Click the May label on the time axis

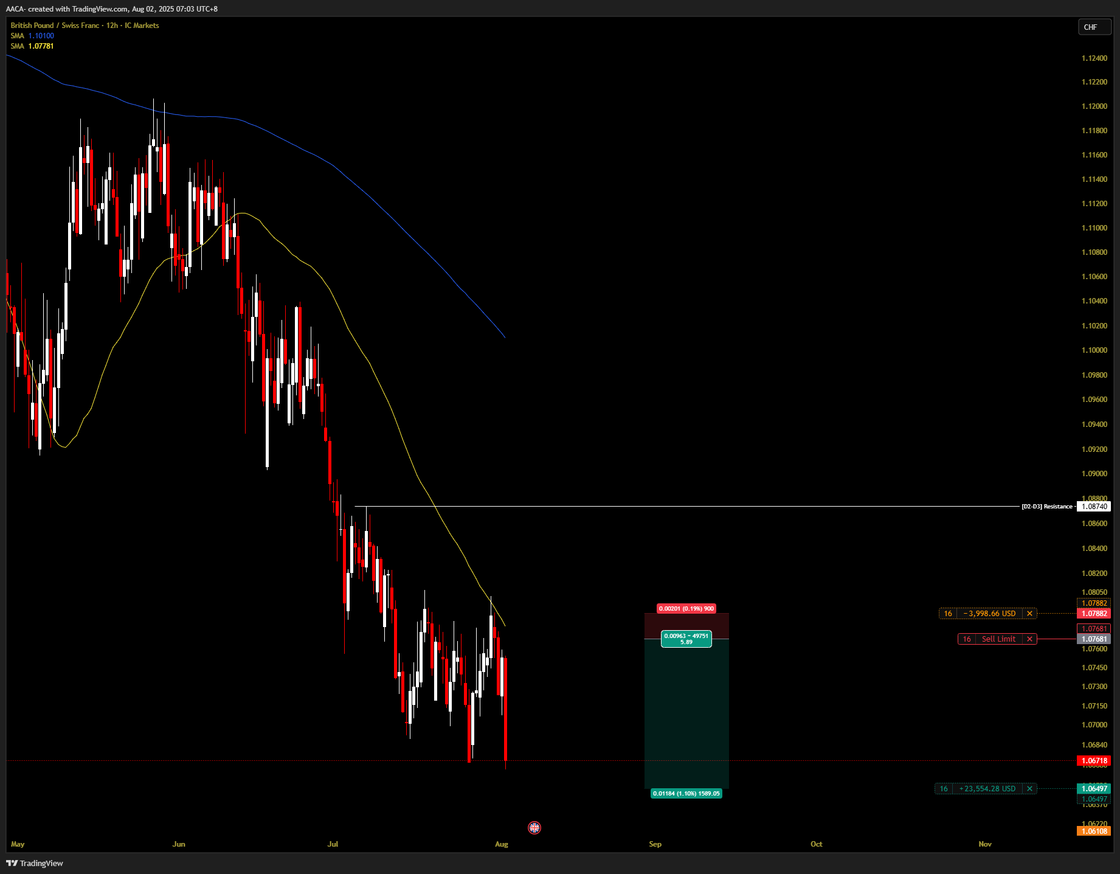pyautogui.click(x=18, y=844)
